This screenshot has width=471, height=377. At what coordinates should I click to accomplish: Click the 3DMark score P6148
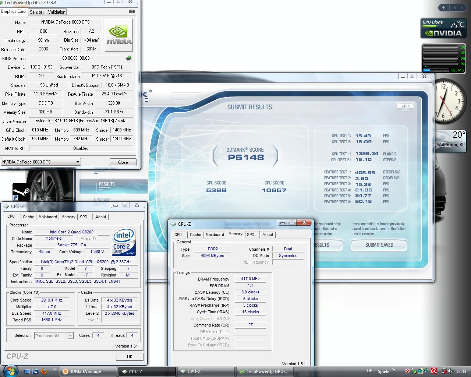point(246,158)
